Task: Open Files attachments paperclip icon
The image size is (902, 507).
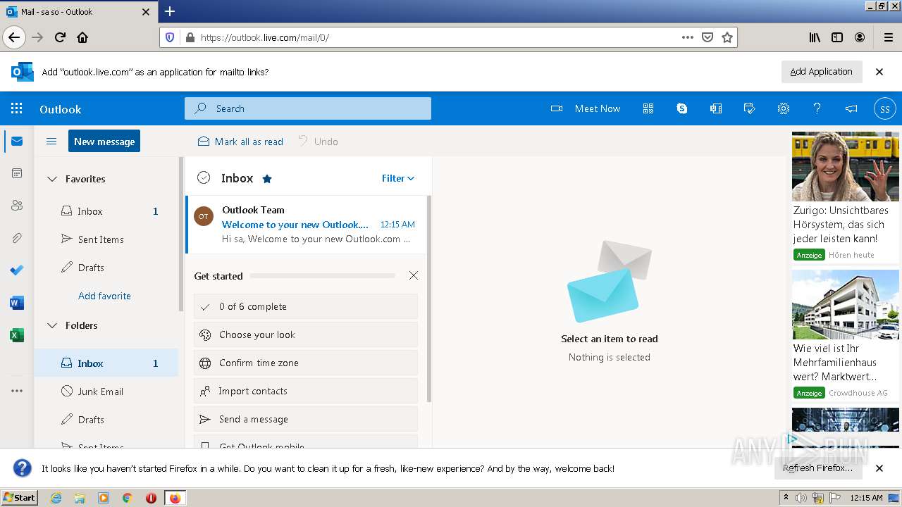Action: (x=17, y=238)
